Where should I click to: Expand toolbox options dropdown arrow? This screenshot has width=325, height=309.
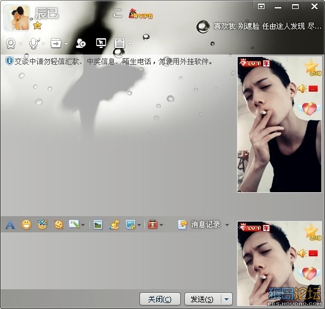pyautogui.click(x=162, y=225)
